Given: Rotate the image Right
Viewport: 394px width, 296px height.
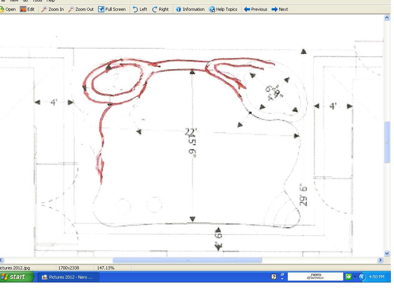Looking at the screenshot, I should coord(160,9).
